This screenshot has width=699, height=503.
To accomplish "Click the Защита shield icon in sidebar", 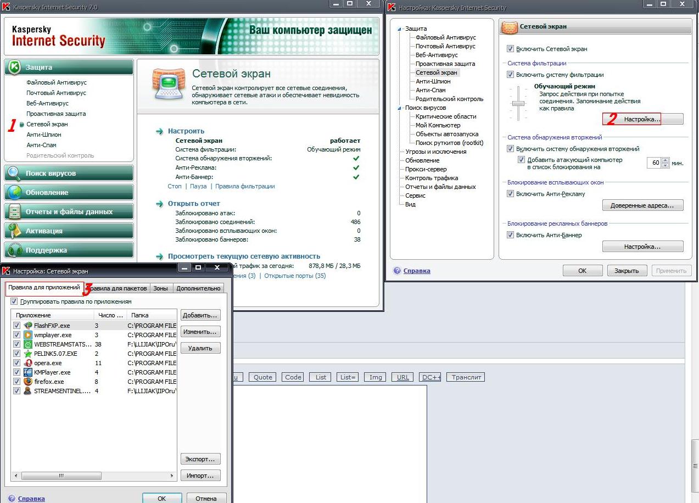I will point(14,67).
